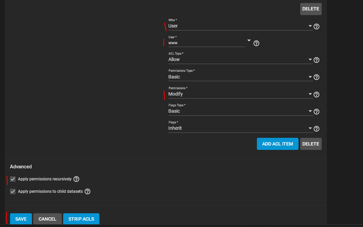Open help for ACL Type

pyautogui.click(x=316, y=60)
